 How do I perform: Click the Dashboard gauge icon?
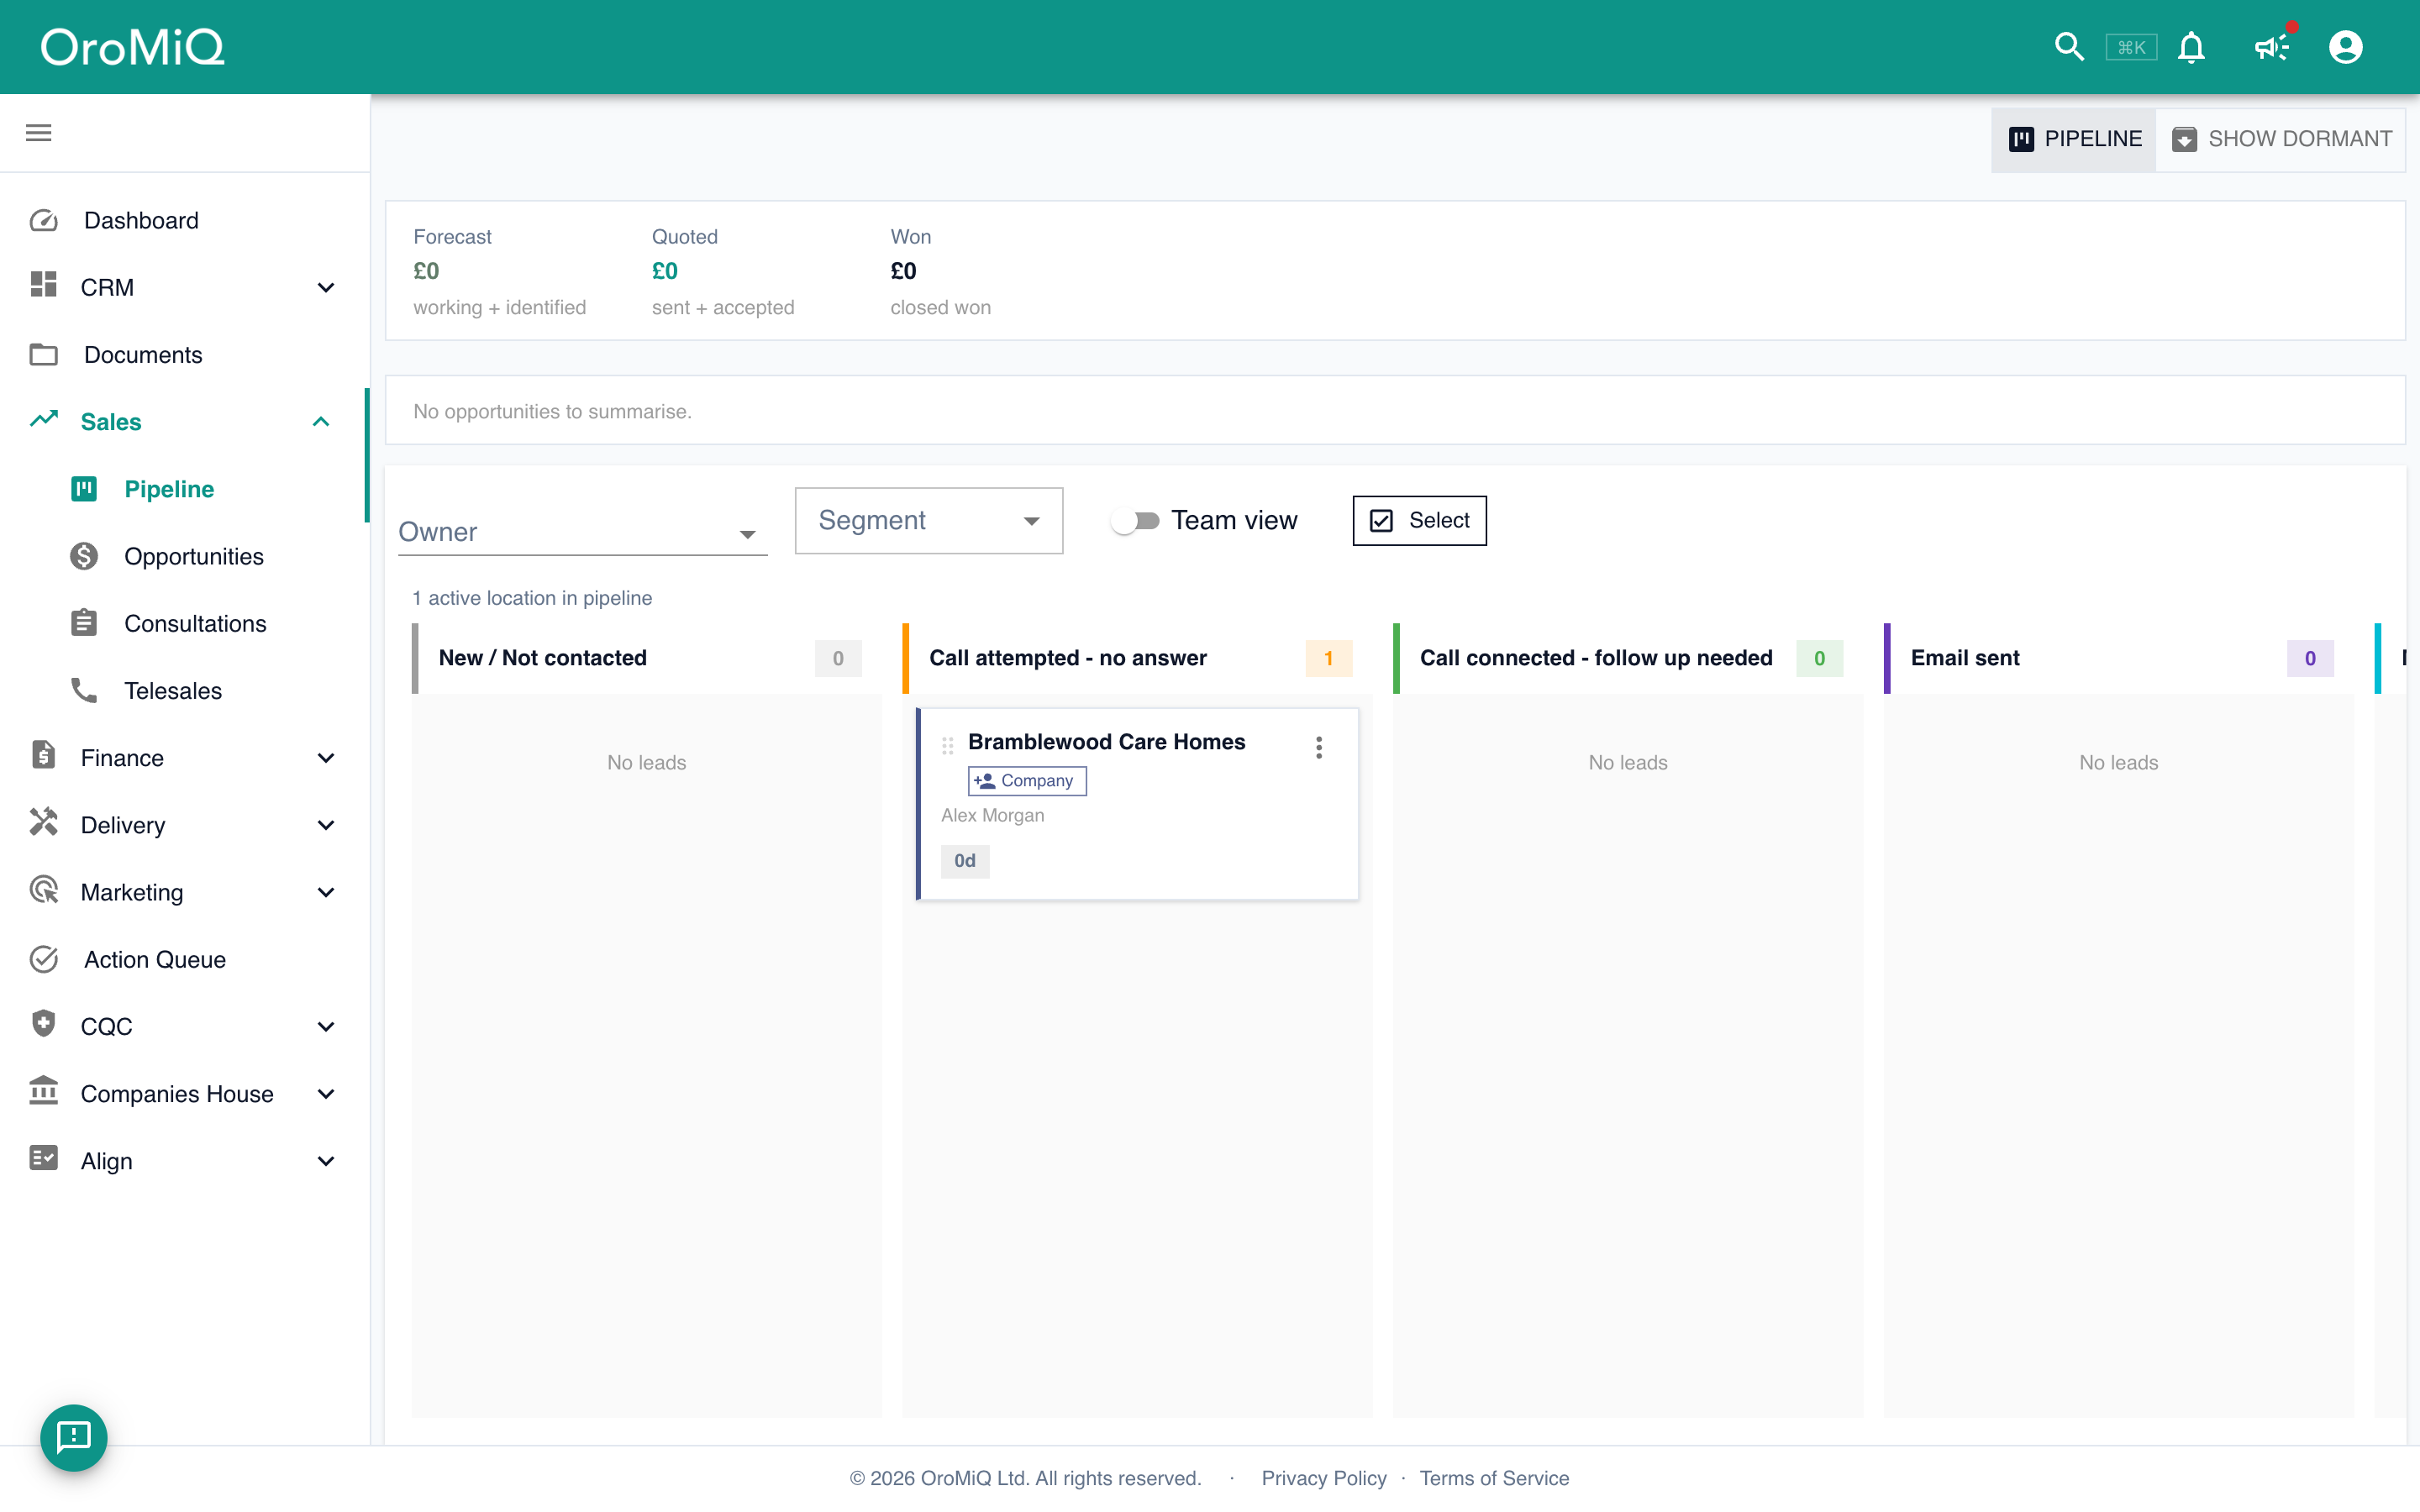(44, 220)
